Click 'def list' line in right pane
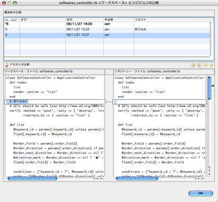The width and height of the screenshot is (218, 202). (125, 125)
